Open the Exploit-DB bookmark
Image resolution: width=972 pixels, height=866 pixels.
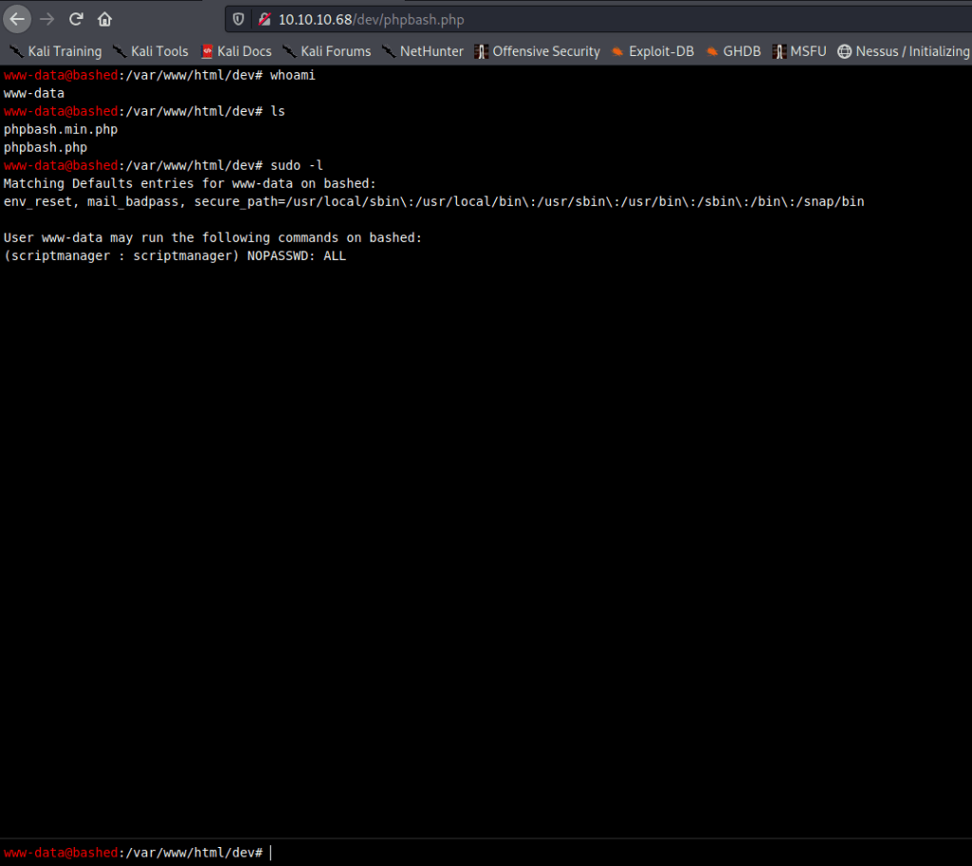pos(653,51)
